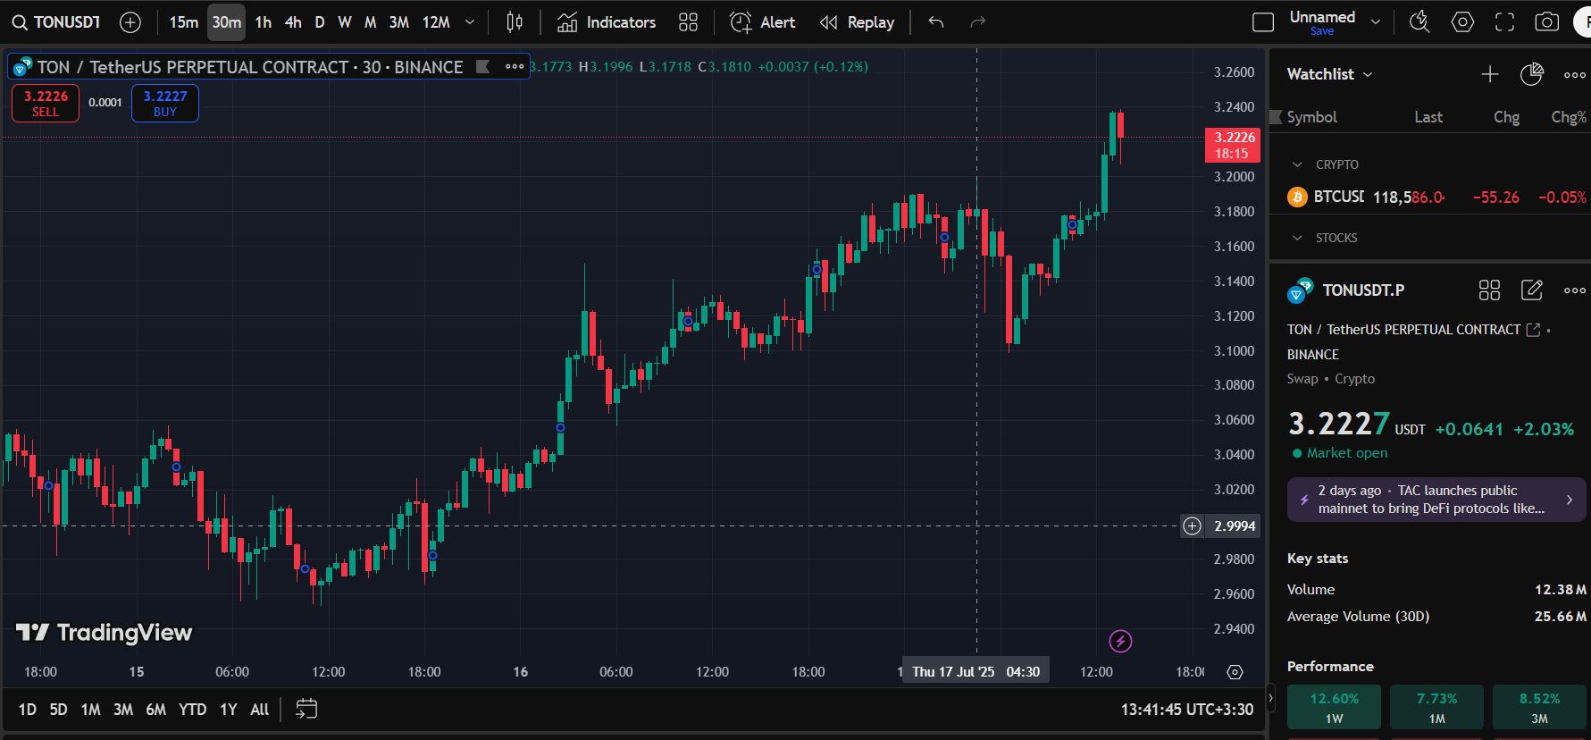
Task: Take a chart snapshot with camera icon
Action: (1547, 22)
